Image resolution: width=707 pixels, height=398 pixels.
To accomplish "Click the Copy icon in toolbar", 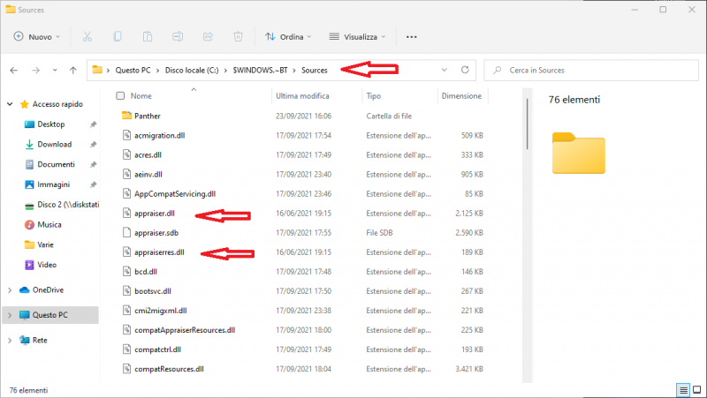I will tap(118, 36).
